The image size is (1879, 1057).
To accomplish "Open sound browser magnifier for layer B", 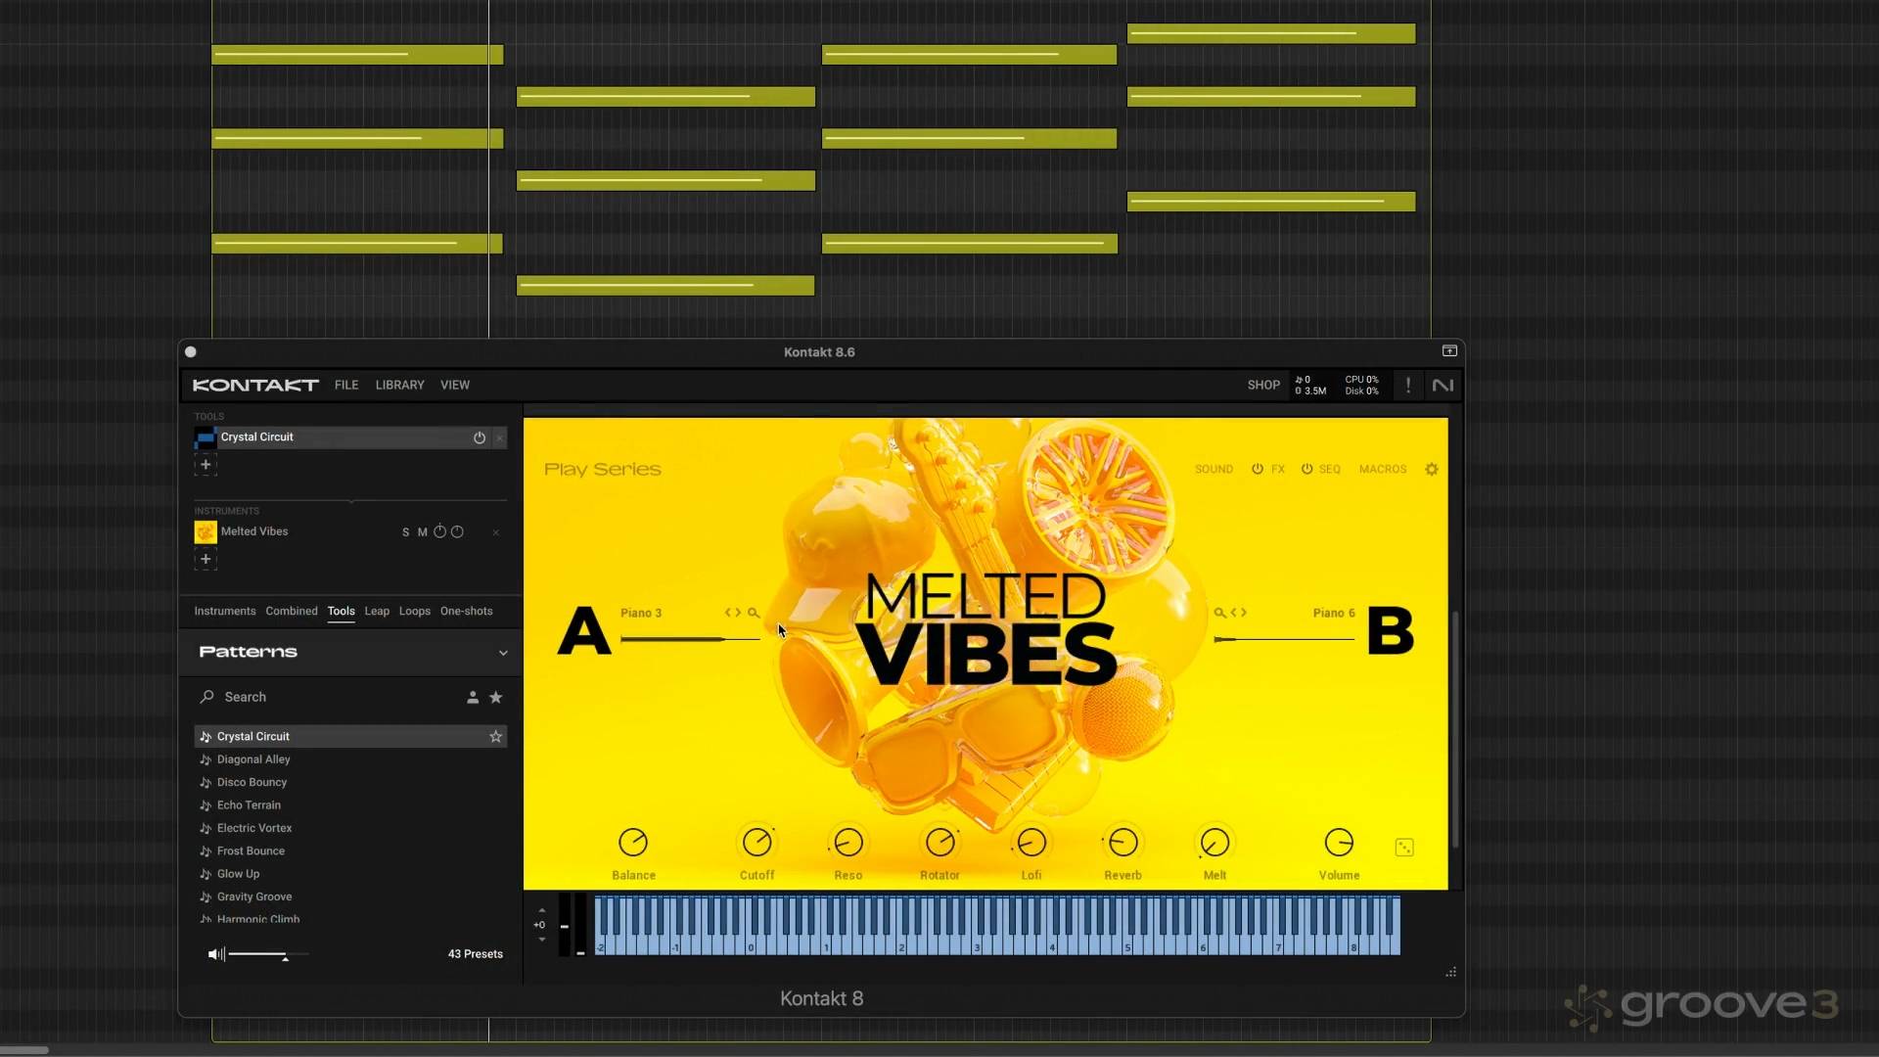I will (x=1219, y=613).
